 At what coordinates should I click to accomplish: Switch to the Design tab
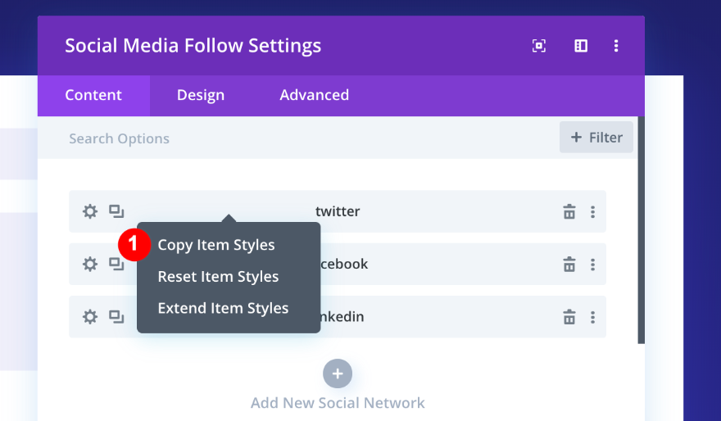point(201,95)
